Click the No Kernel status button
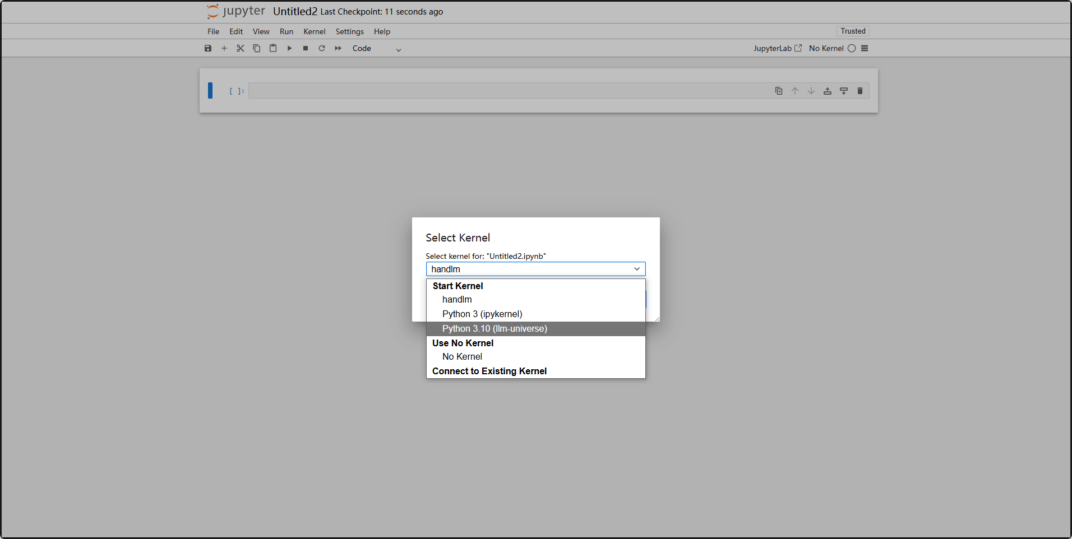This screenshot has height=539, width=1072. 826,48
